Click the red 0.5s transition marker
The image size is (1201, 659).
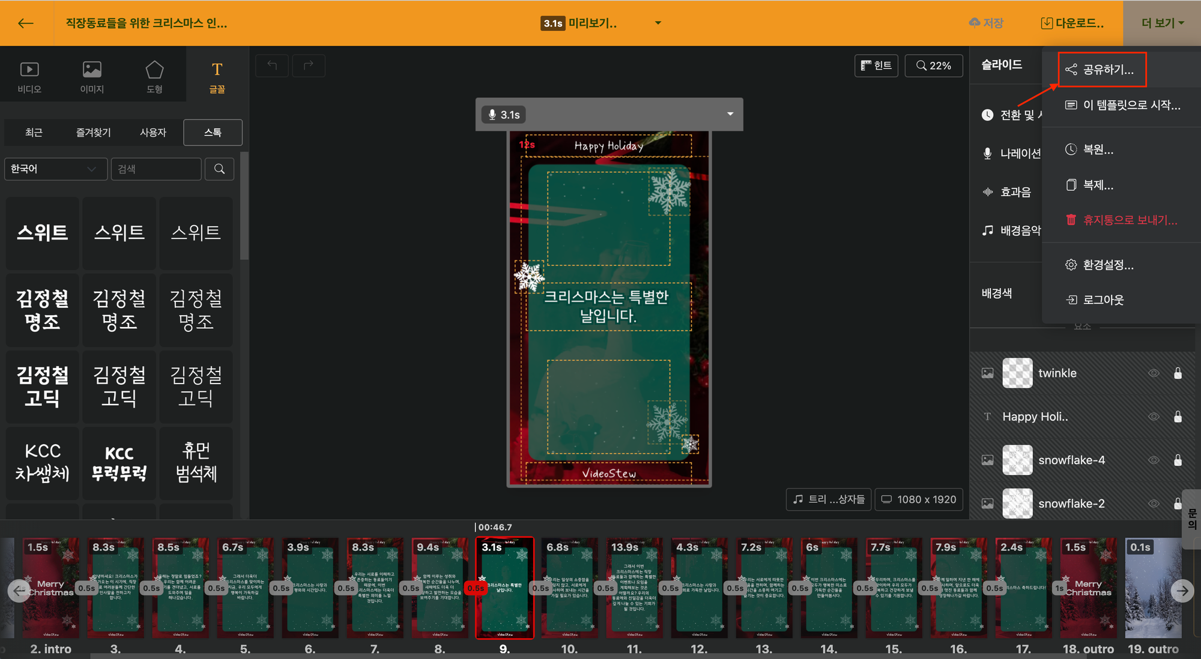coord(476,588)
